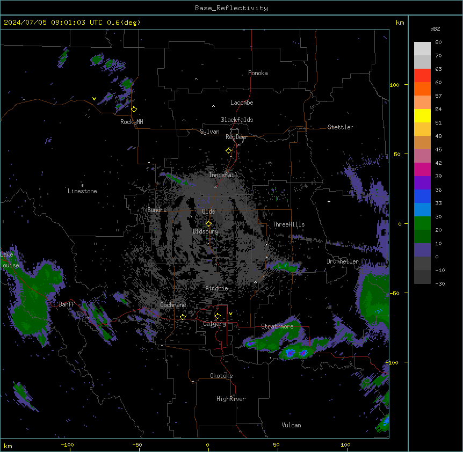Click the Ponoka label
463x452 pixels.
[x=258, y=73]
